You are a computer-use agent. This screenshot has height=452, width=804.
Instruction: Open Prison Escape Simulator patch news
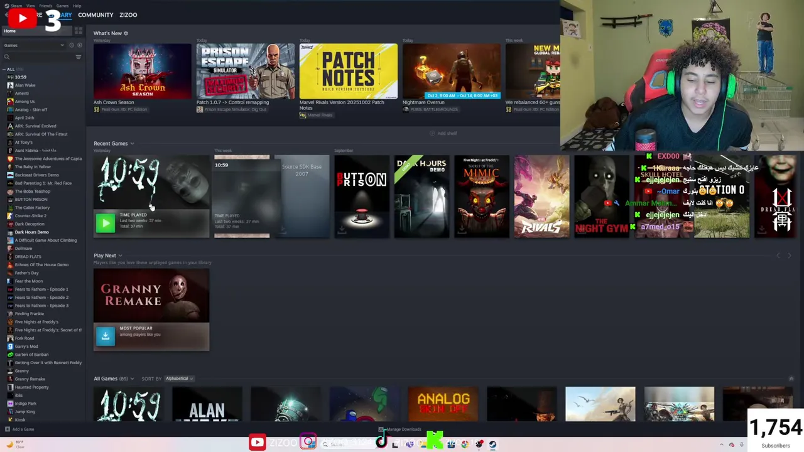coord(246,72)
